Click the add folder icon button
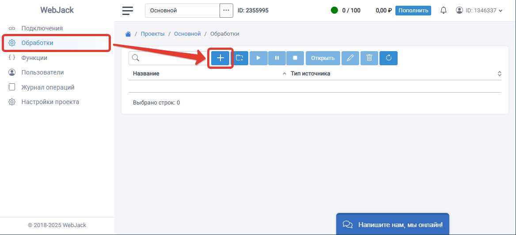 pyautogui.click(x=239, y=58)
